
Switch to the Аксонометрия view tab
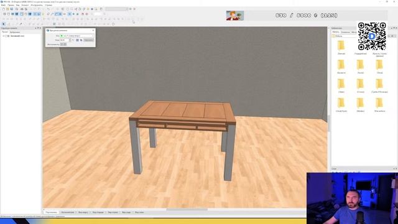68,212
